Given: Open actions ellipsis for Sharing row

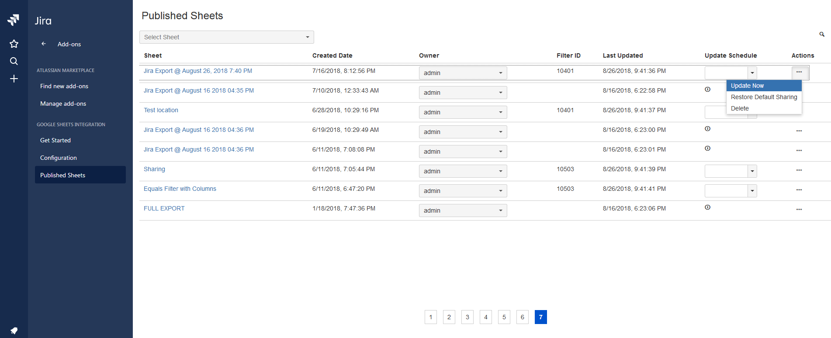Looking at the screenshot, I should point(799,170).
